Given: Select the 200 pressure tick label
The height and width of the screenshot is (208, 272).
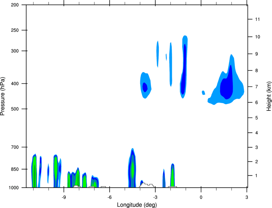Looking at the screenshot, I should pyautogui.click(x=15, y=5).
